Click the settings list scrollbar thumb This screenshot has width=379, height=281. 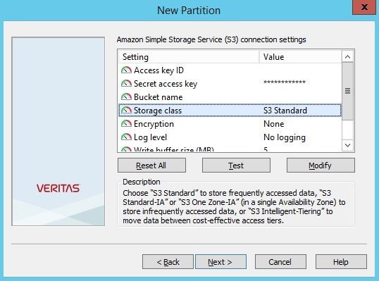click(347, 91)
